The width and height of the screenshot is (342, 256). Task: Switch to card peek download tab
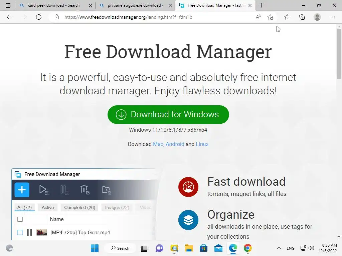click(54, 5)
